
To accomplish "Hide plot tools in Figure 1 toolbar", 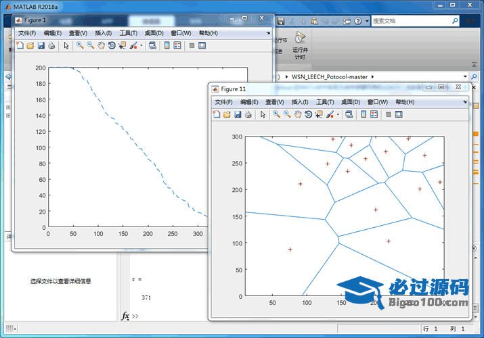I will click(192, 45).
